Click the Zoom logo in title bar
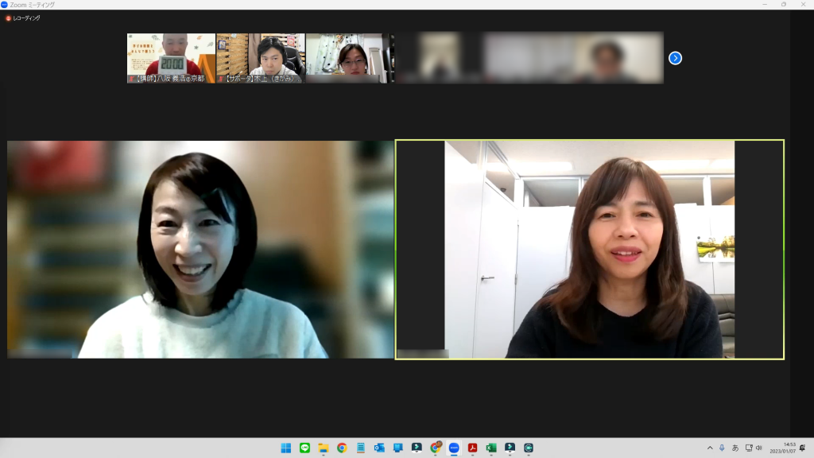The height and width of the screenshot is (458, 814). point(5,5)
